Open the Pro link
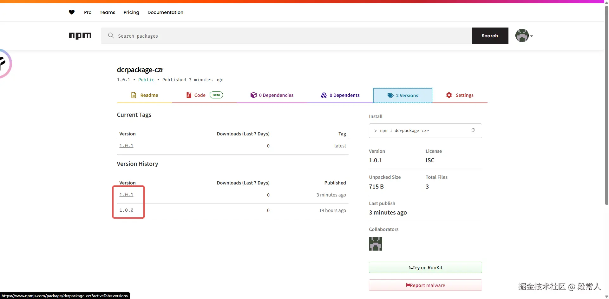609x299 pixels. 88,12
